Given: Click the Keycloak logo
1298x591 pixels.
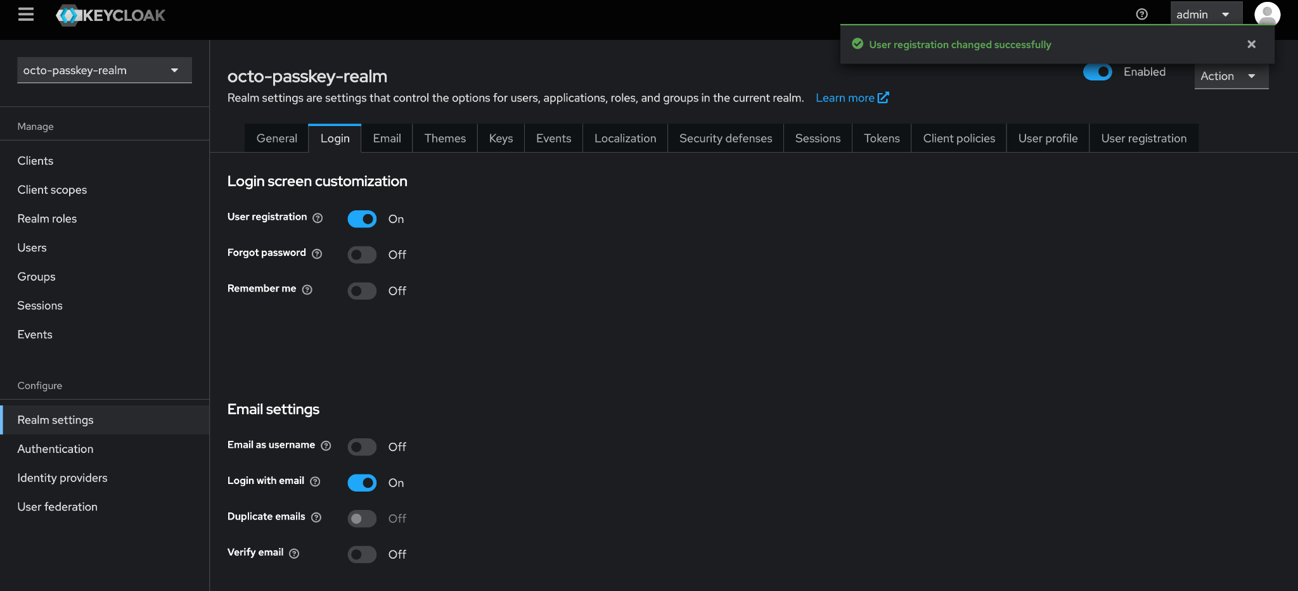Looking at the screenshot, I should (112, 15).
